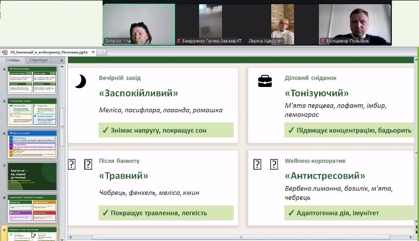The image size is (419, 241).
Task: Click the Wellness-корпоратив label
Action: click(315, 161)
